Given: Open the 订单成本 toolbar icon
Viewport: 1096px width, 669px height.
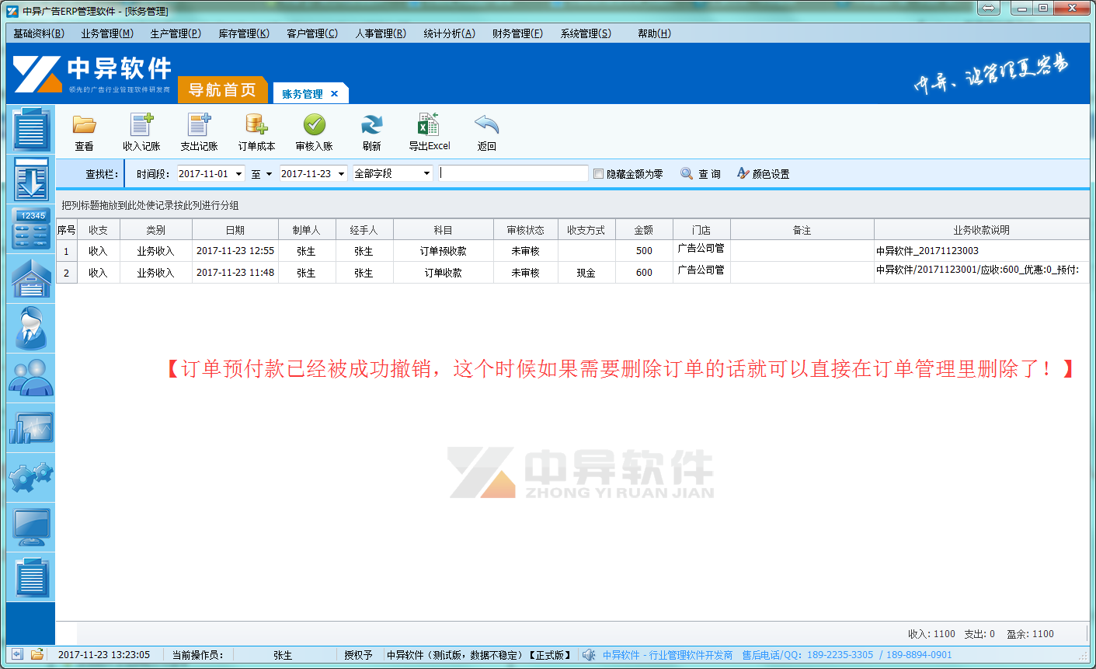Looking at the screenshot, I should click(256, 125).
